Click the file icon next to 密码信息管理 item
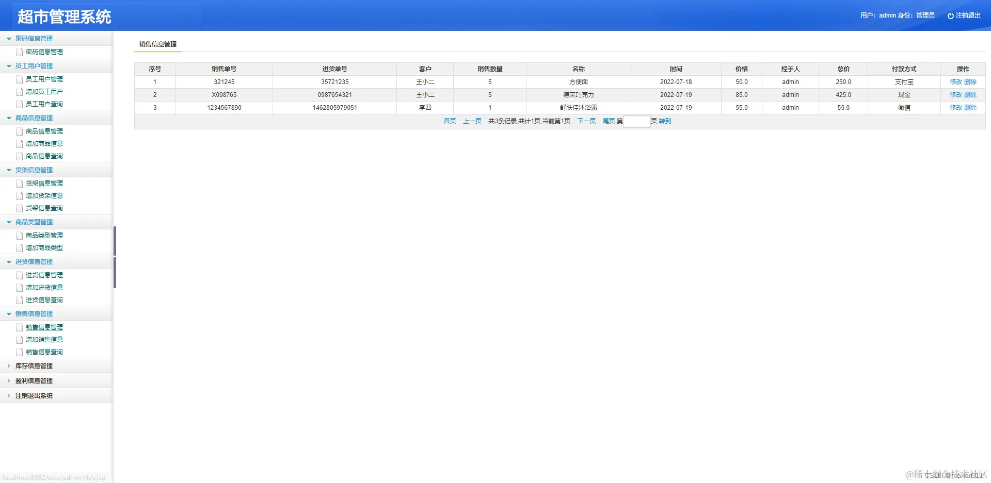The width and height of the screenshot is (991, 483). point(20,52)
